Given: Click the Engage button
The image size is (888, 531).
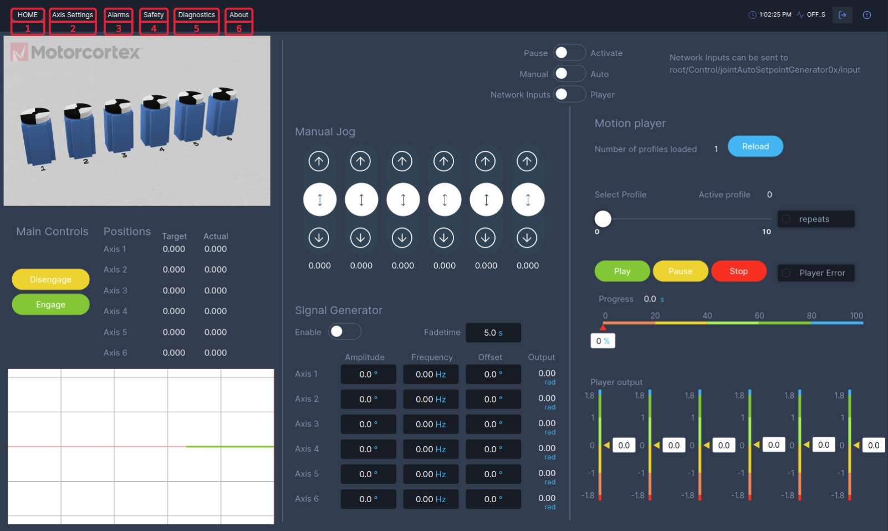Looking at the screenshot, I should 50,304.
